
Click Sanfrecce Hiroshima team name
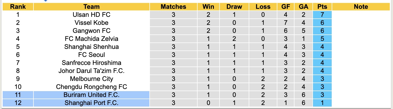[91, 63]
